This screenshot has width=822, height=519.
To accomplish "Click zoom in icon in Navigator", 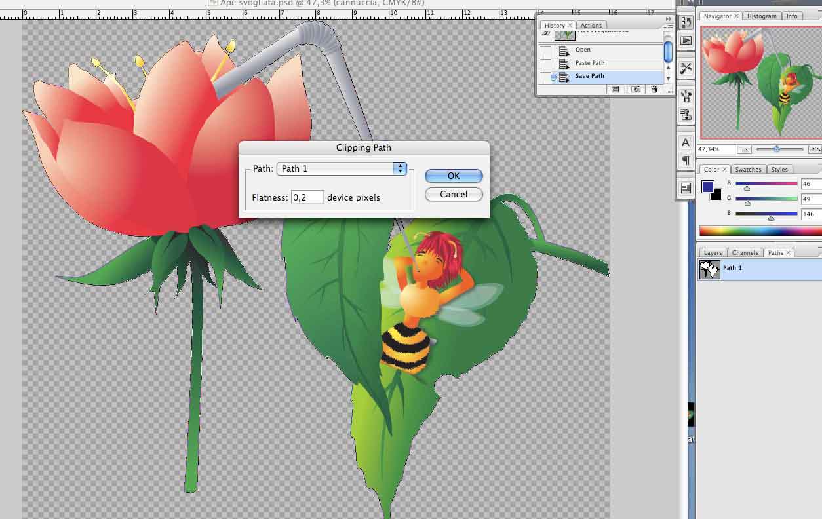I will (814, 149).
